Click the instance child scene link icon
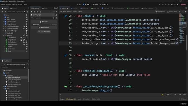188x106 pixels. pos(5,12)
